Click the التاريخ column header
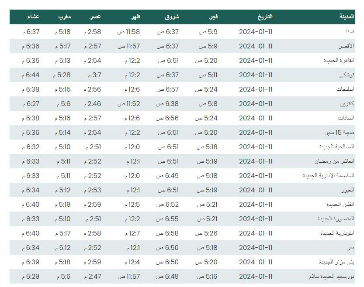The image size is (364, 287). tap(265, 17)
